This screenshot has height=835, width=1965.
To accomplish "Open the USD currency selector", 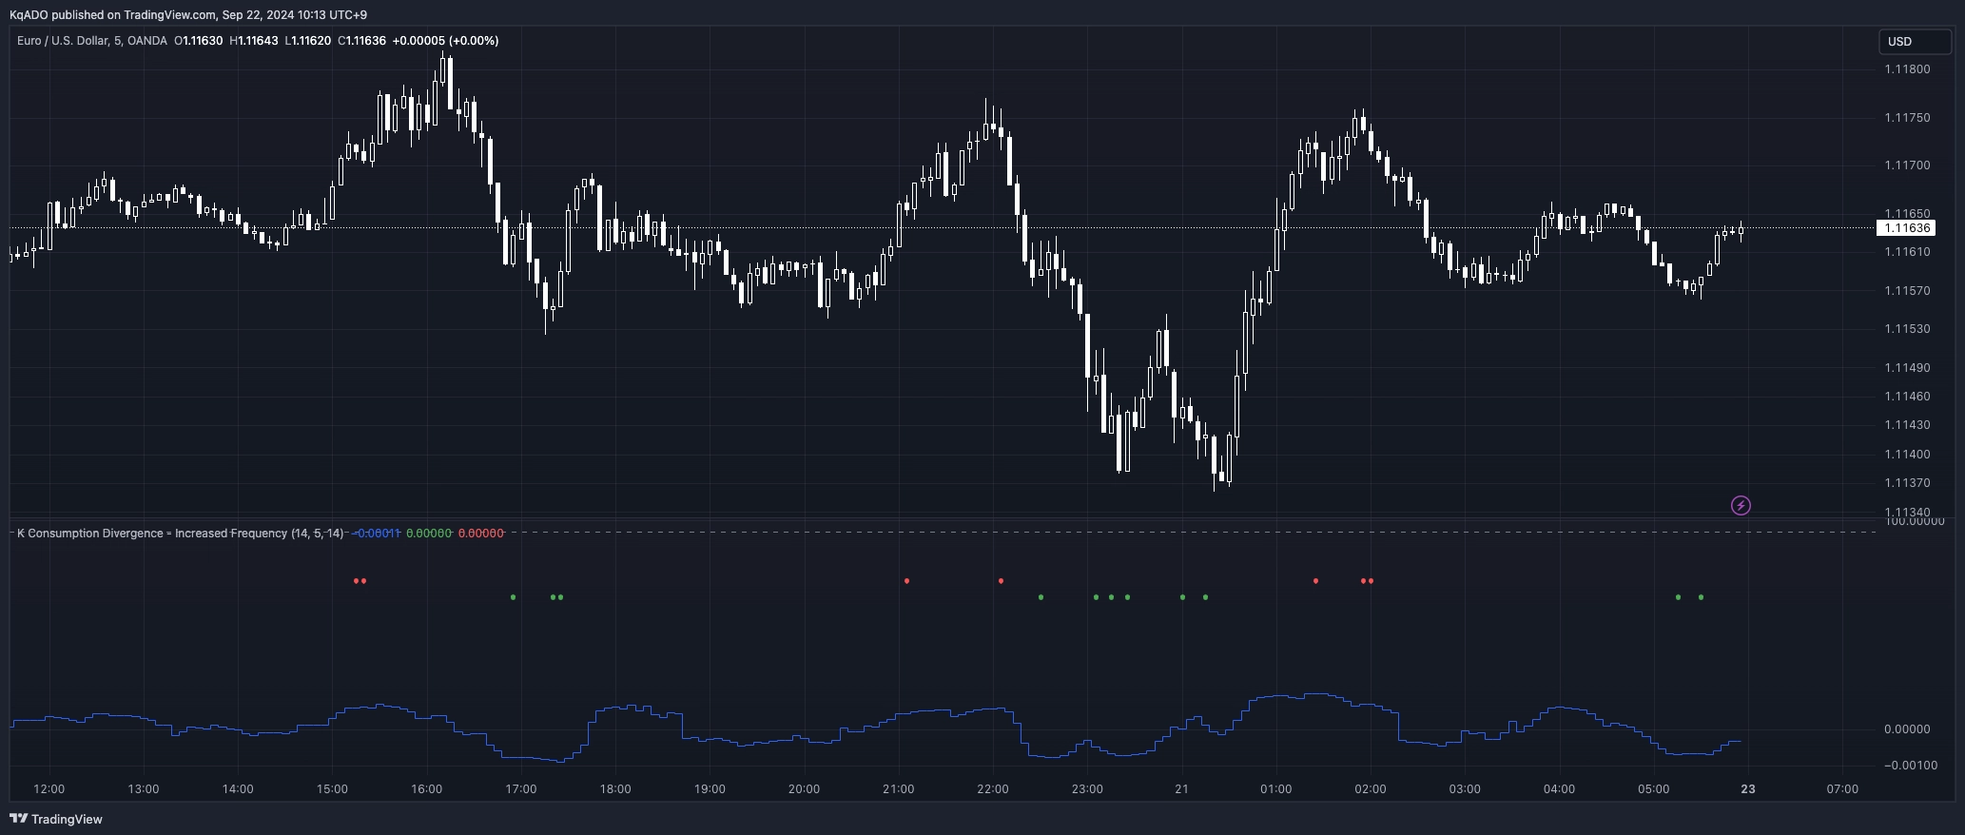I will (1913, 41).
